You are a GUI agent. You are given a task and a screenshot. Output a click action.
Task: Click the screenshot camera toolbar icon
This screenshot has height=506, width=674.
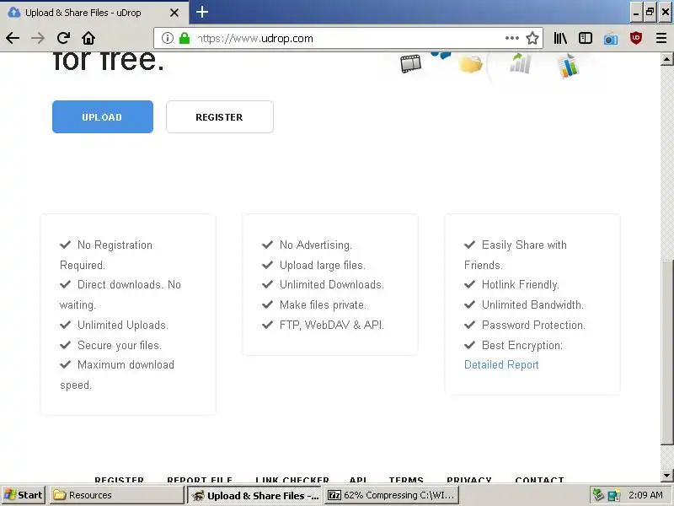click(611, 39)
